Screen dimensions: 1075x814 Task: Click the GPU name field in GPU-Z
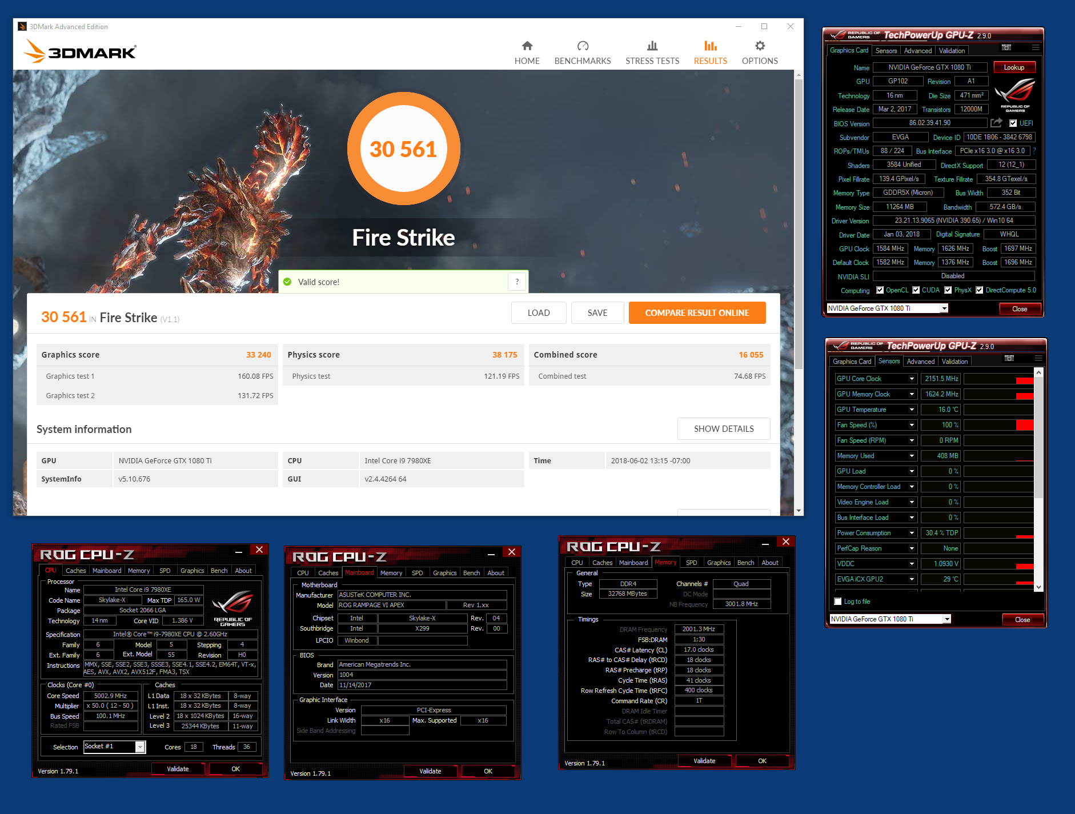(929, 67)
